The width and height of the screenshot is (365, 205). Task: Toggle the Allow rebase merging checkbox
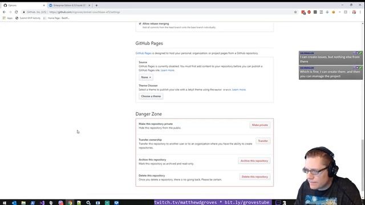click(x=140, y=24)
